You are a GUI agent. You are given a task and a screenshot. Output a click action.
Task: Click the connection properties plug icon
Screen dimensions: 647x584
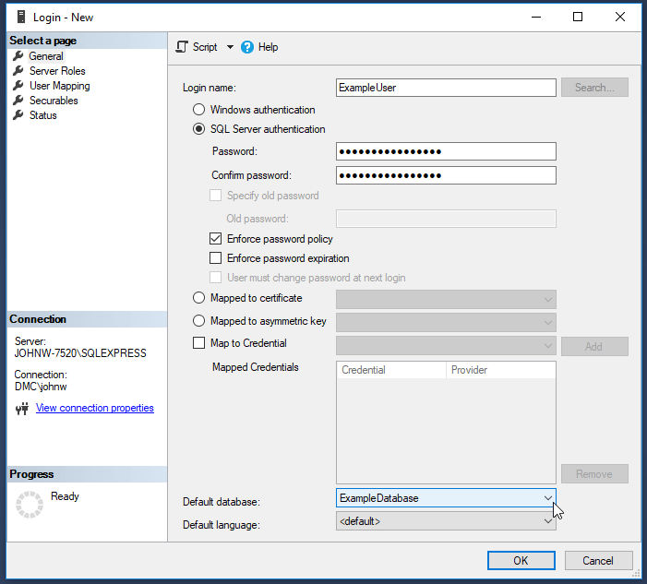22,409
